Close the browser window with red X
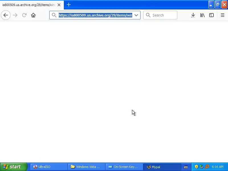This screenshot has height=171, width=228. pos(224,5)
